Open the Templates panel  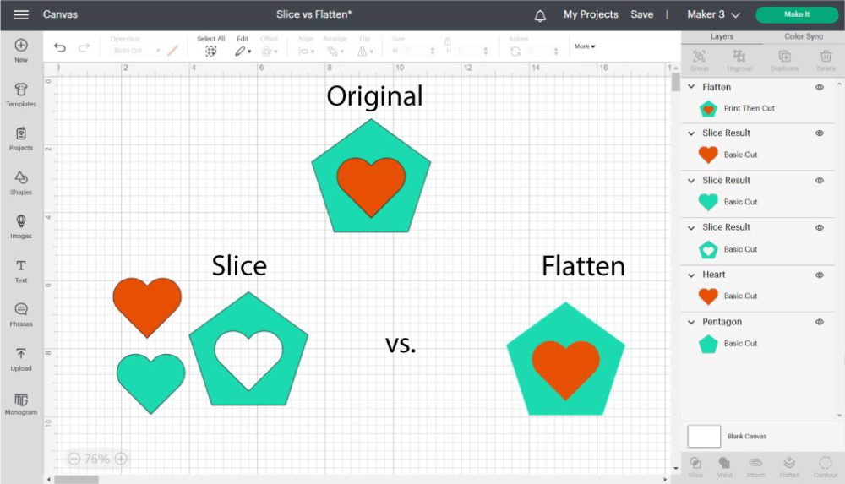tap(21, 95)
